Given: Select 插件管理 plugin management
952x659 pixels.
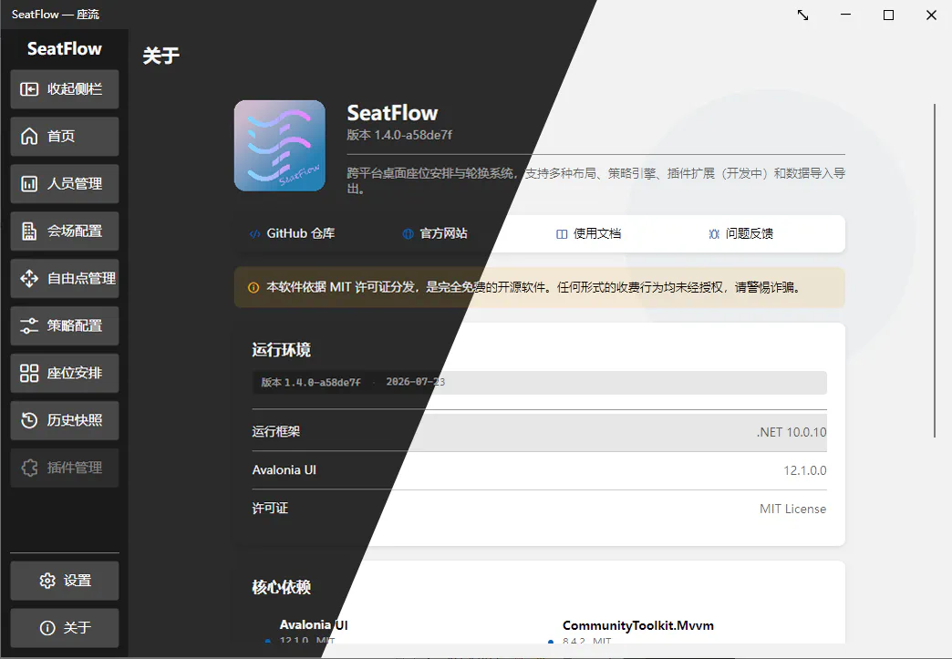Looking at the screenshot, I should coord(65,468).
